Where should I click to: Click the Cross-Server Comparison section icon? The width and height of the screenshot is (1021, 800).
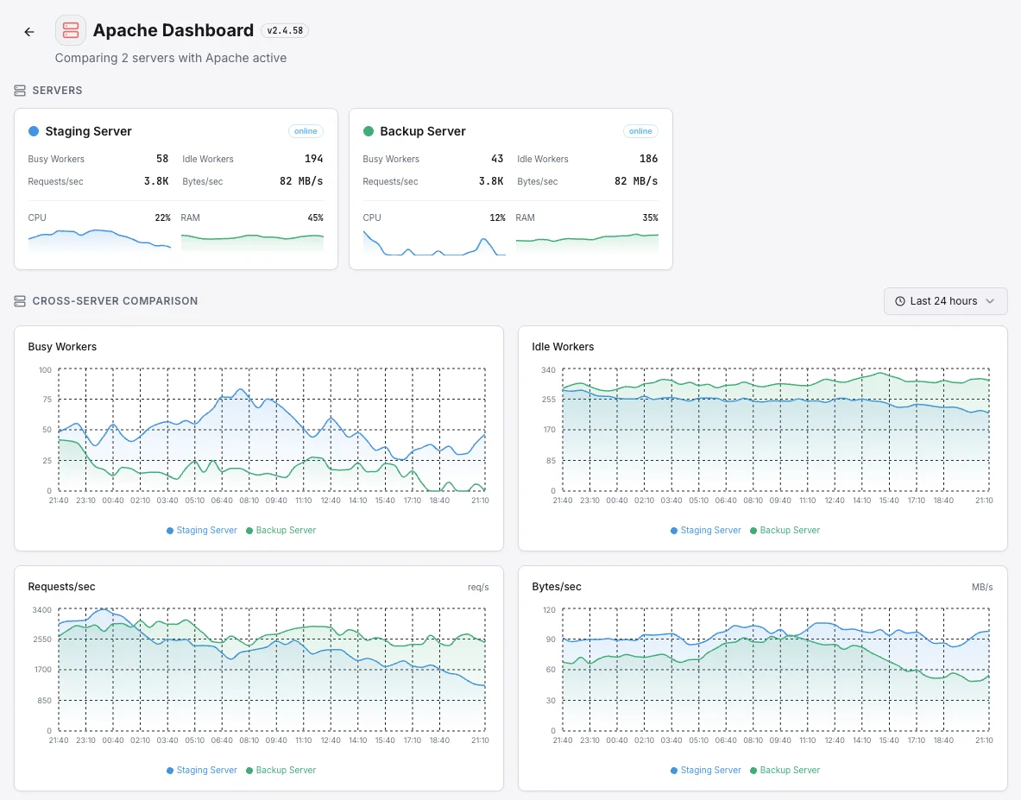click(20, 301)
